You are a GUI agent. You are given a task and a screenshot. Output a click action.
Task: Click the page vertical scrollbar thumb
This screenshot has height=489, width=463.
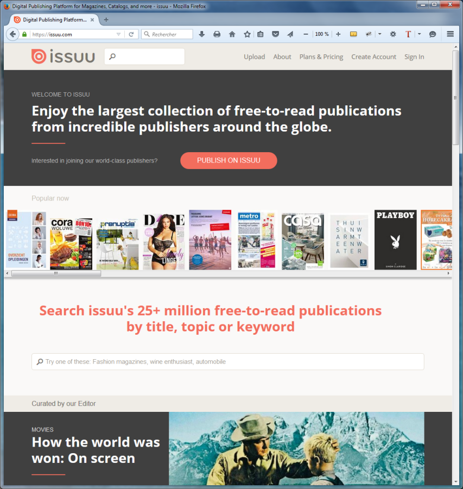[x=455, y=98]
